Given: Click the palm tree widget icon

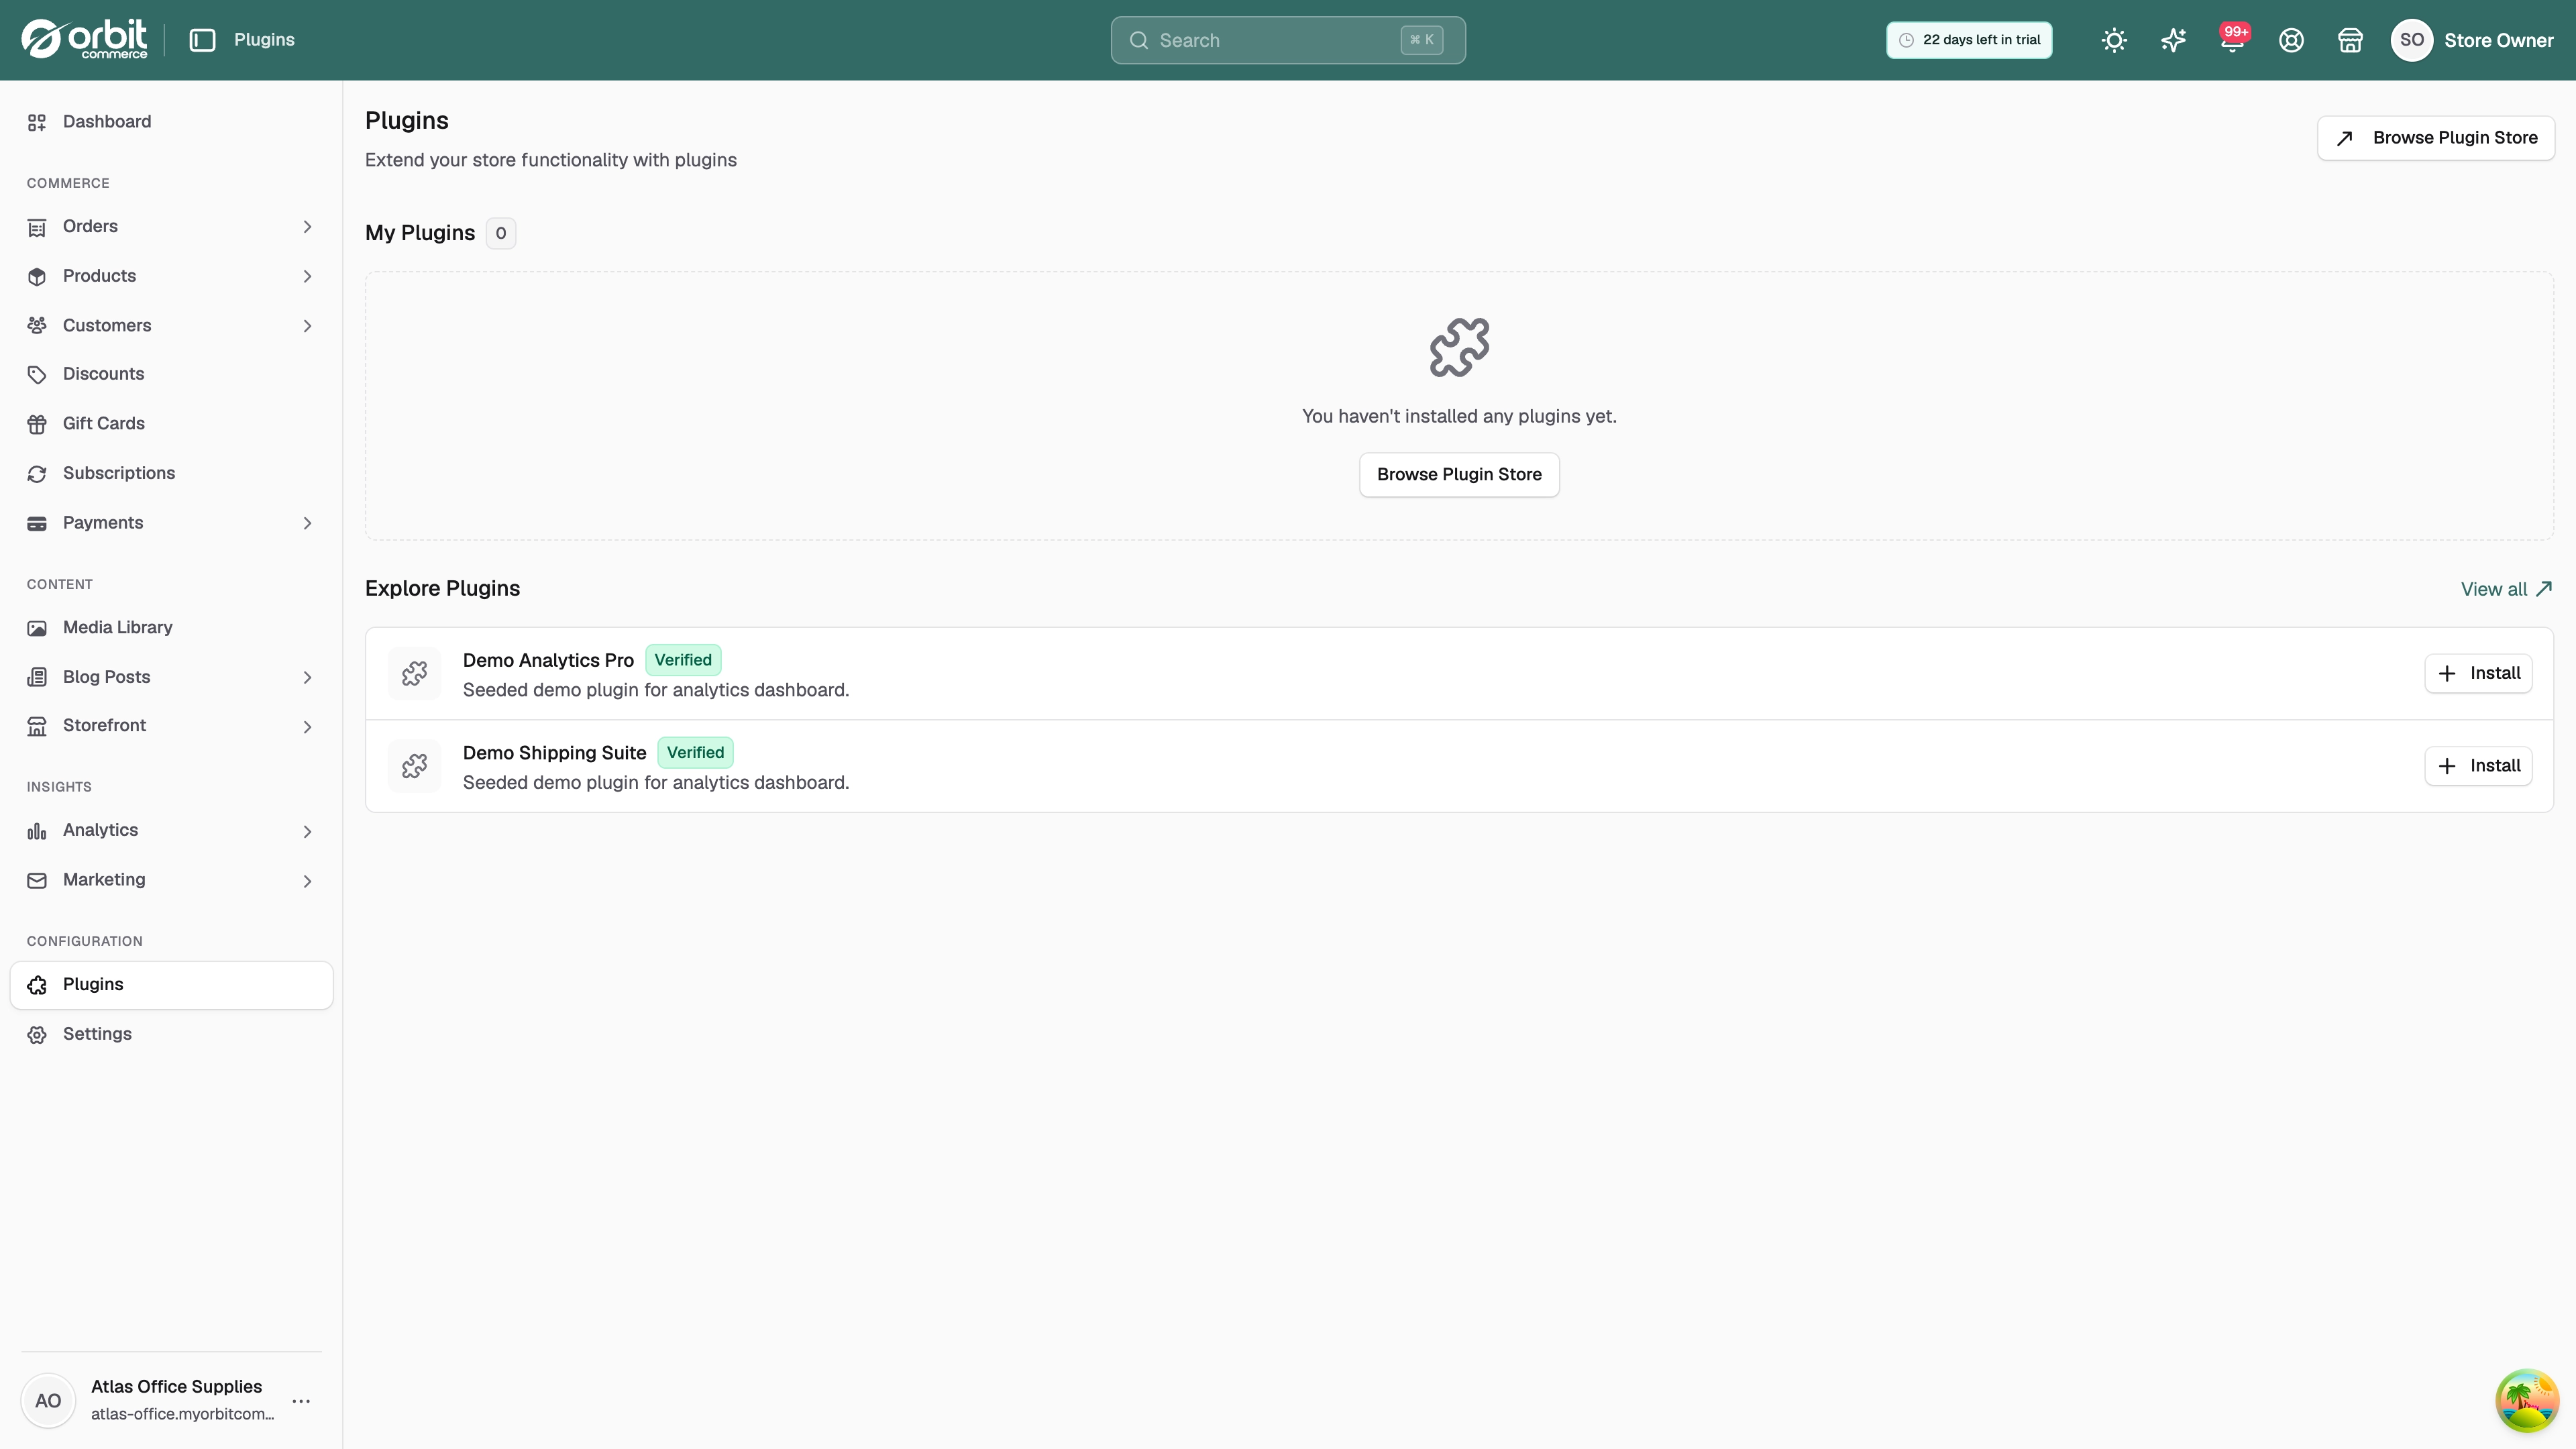Looking at the screenshot, I should (x=2527, y=1400).
